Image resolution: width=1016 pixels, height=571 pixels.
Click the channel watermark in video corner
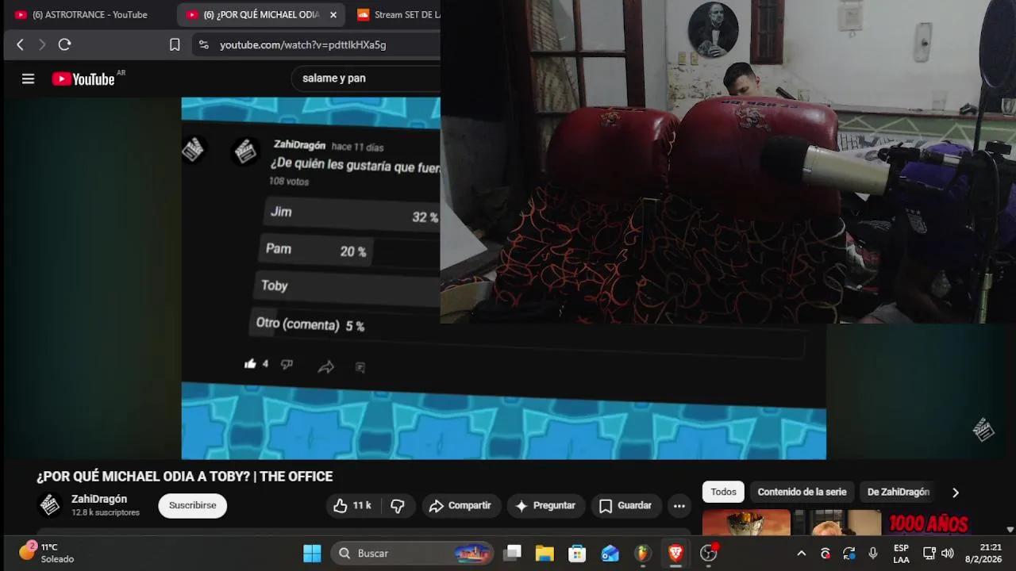click(983, 430)
